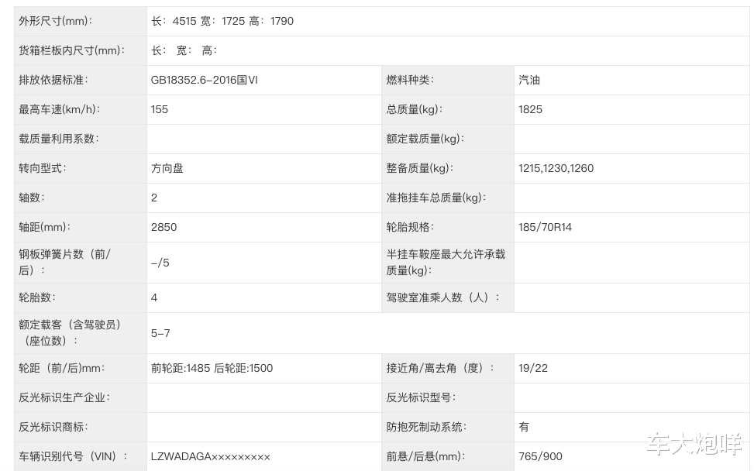Click the 准拖挂车总质量(kg) label
The width and height of the screenshot is (754, 471).
pos(436,198)
